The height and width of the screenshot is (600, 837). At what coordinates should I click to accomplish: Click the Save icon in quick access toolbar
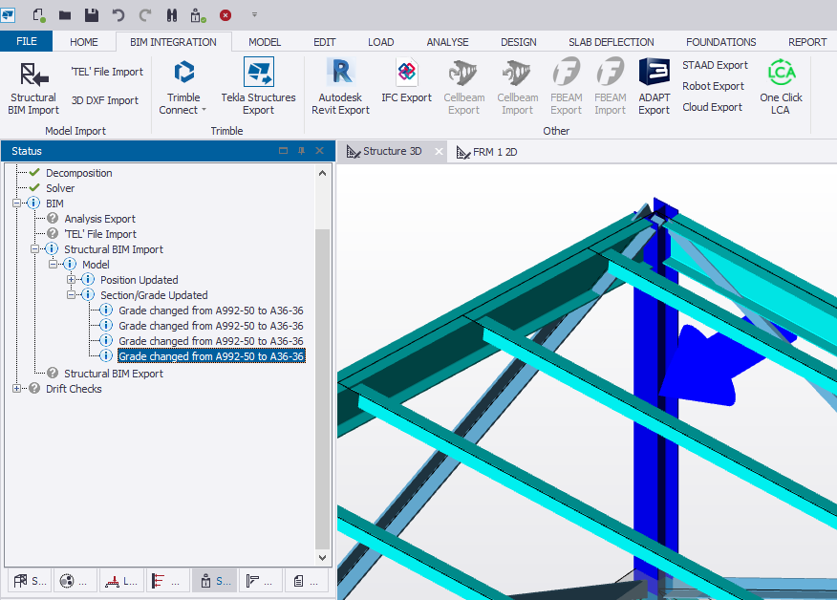[x=92, y=15]
